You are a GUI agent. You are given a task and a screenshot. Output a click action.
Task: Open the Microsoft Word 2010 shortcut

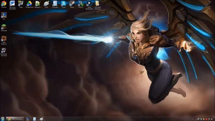pyautogui.click(x=12, y=5)
